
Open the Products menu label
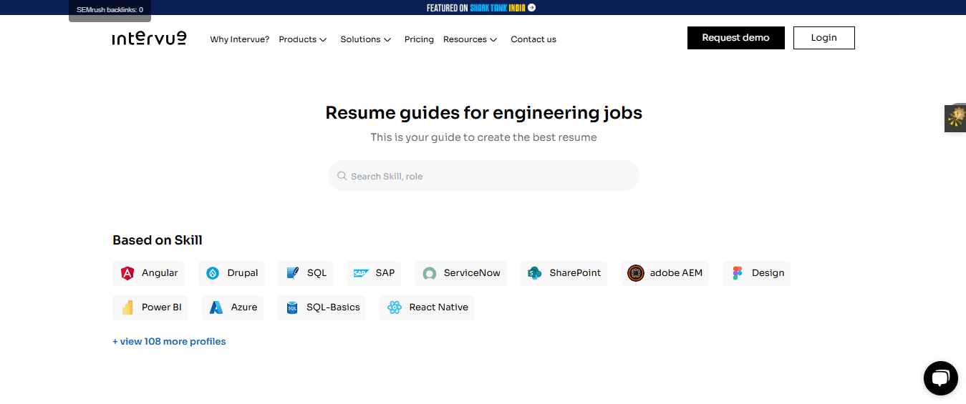297,39
